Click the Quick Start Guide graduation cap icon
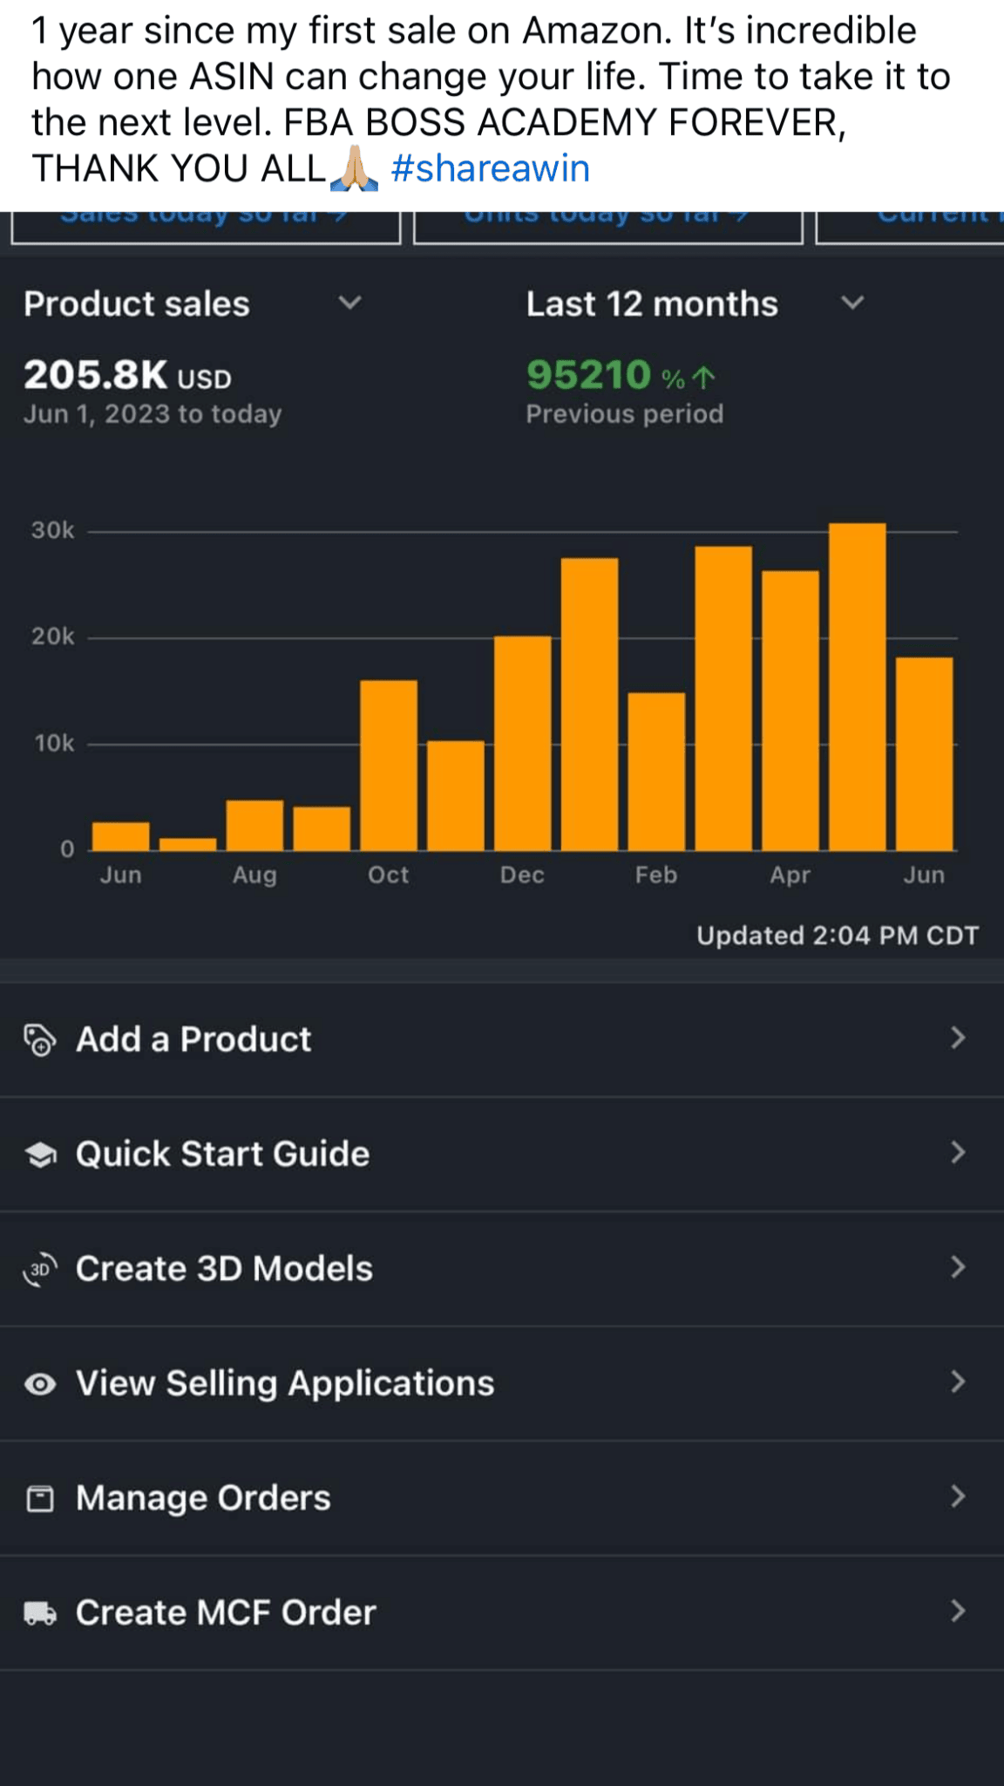This screenshot has width=1004, height=1786. [40, 1155]
